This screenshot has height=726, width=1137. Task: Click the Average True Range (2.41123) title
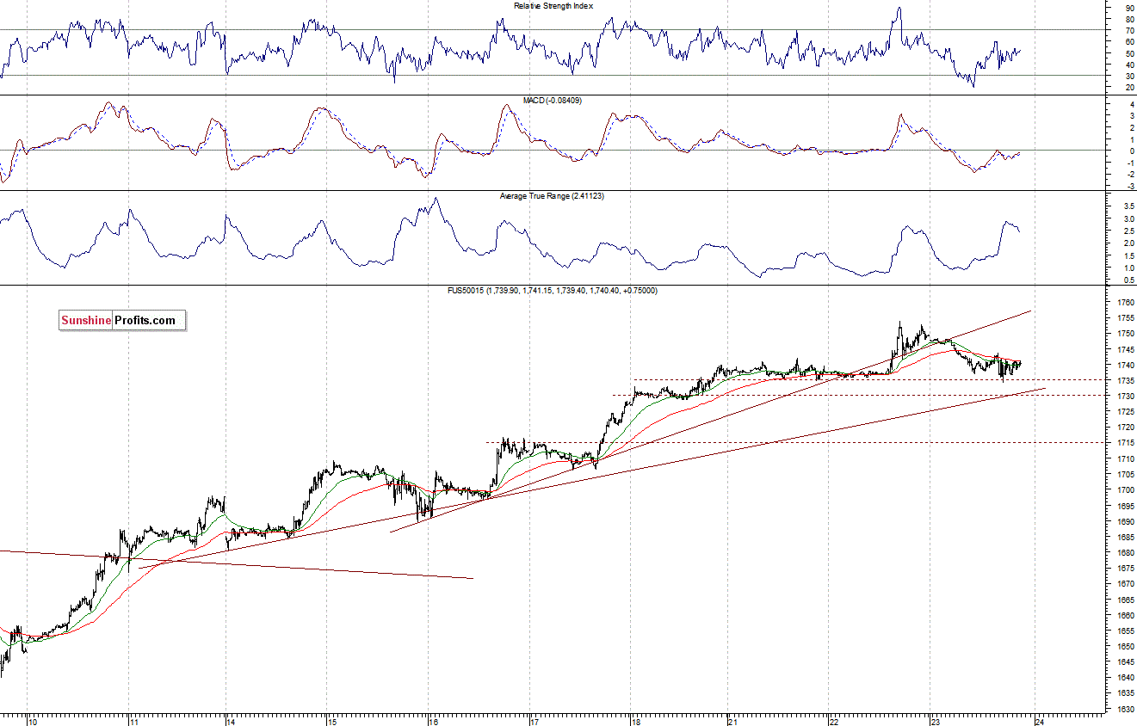(553, 196)
